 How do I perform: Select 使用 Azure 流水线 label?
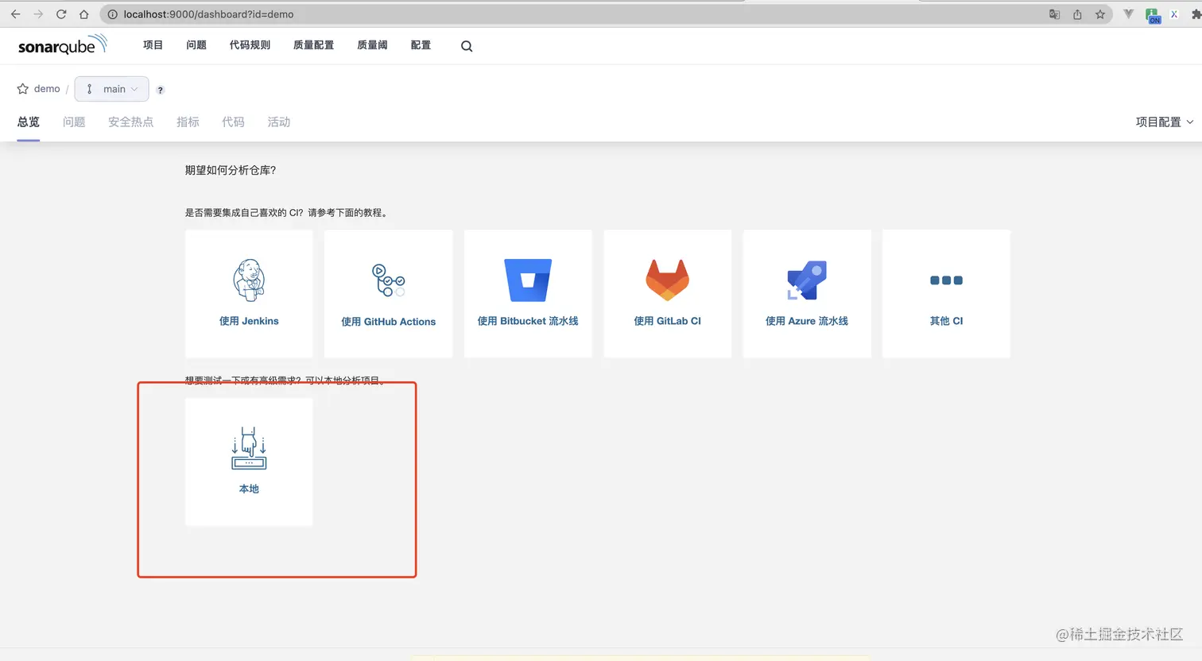(807, 321)
